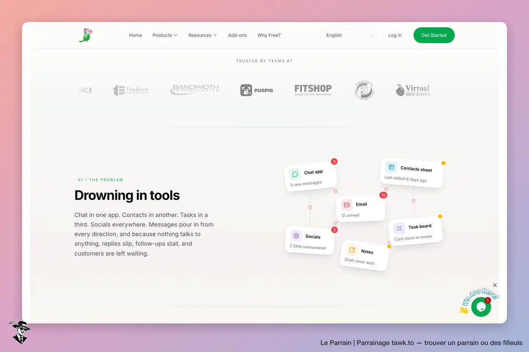Click the "Last edited 6 days ago" text
Image resolution: width=529 pixels, height=352 pixels.
click(x=406, y=179)
